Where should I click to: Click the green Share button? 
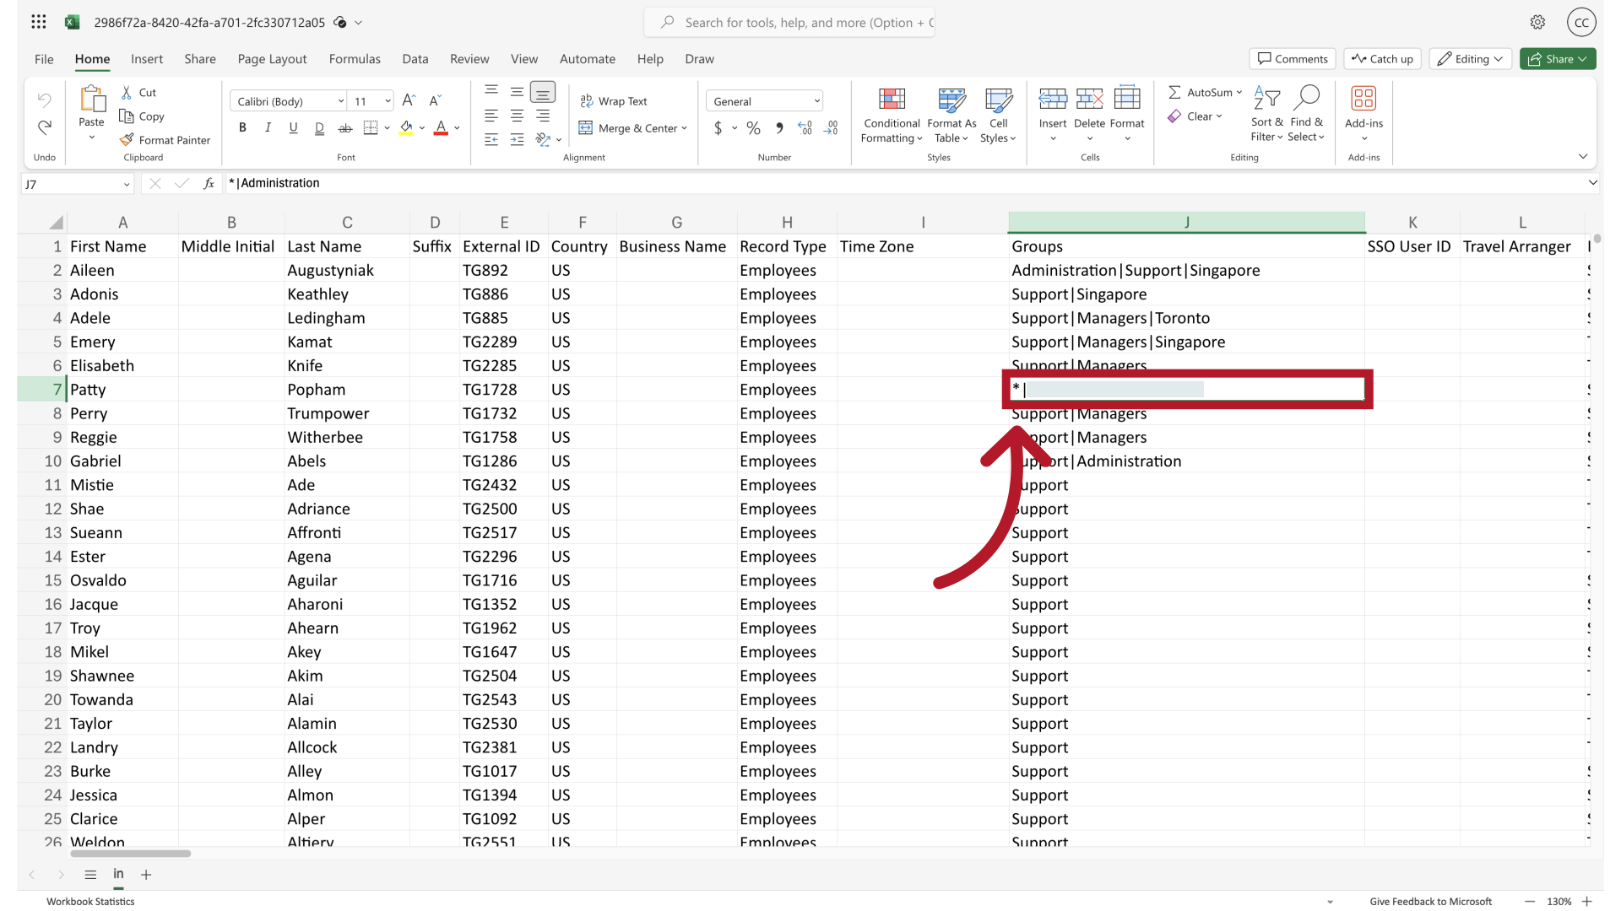click(x=1558, y=59)
